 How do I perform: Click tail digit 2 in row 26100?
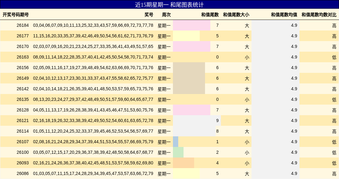coord(217,152)
